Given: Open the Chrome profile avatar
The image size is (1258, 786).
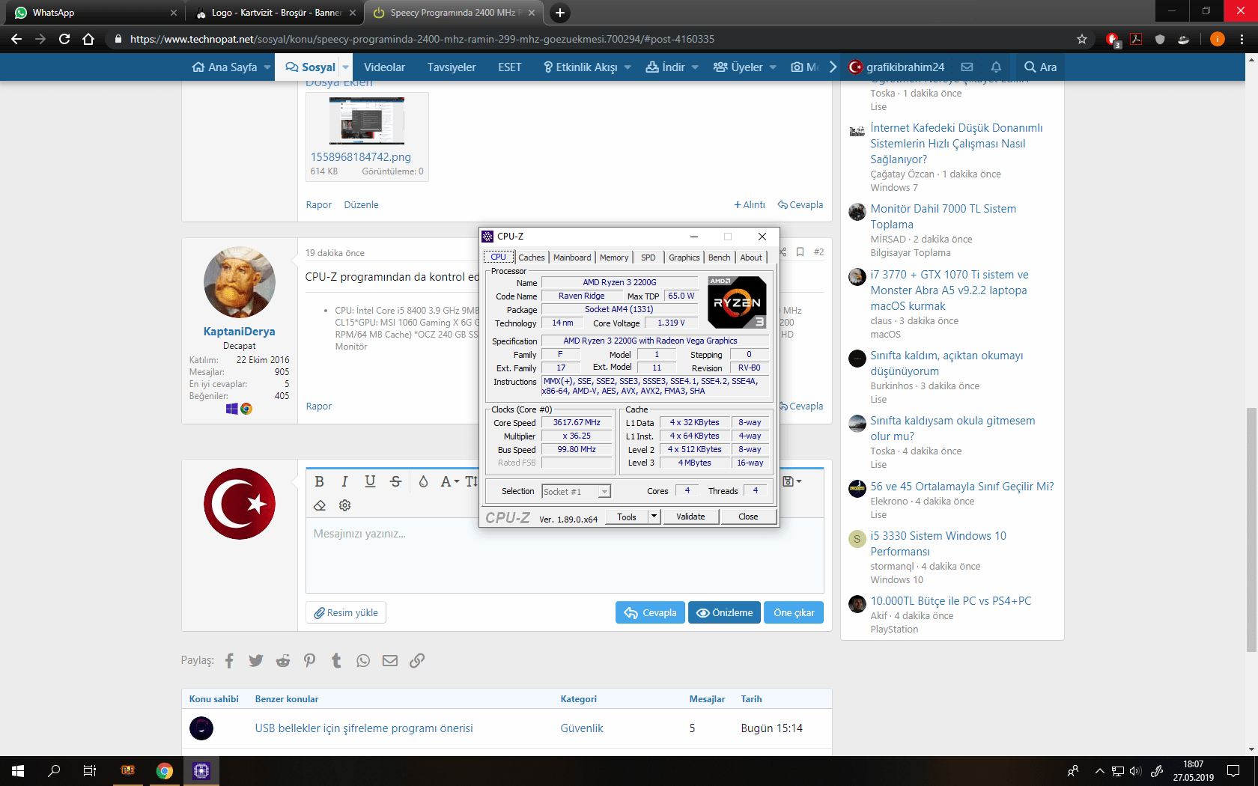Looking at the screenshot, I should click(1218, 39).
